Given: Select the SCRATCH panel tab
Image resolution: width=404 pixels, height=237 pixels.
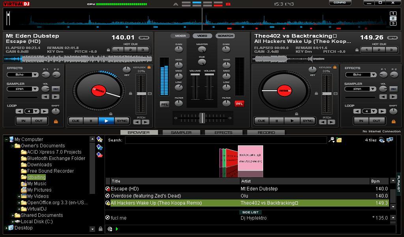Looking at the screenshot, I should click(225, 36).
